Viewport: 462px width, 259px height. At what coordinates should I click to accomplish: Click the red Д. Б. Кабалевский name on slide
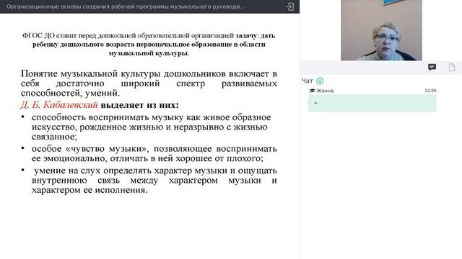59,105
